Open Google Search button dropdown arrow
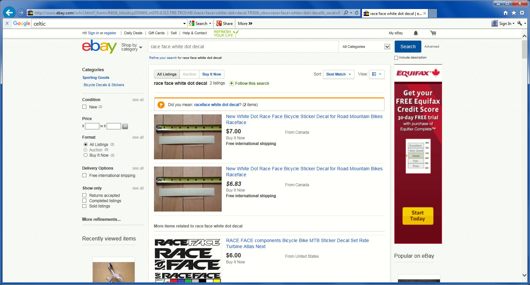This screenshot has width=530, height=285. pyautogui.click(x=210, y=23)
